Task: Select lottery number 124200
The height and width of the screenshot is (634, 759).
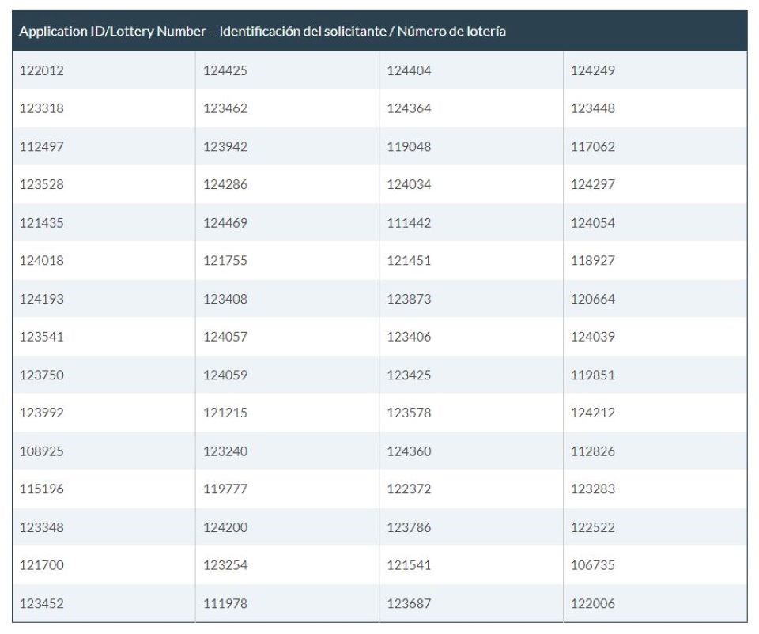Action: click(x=225, y=527)
